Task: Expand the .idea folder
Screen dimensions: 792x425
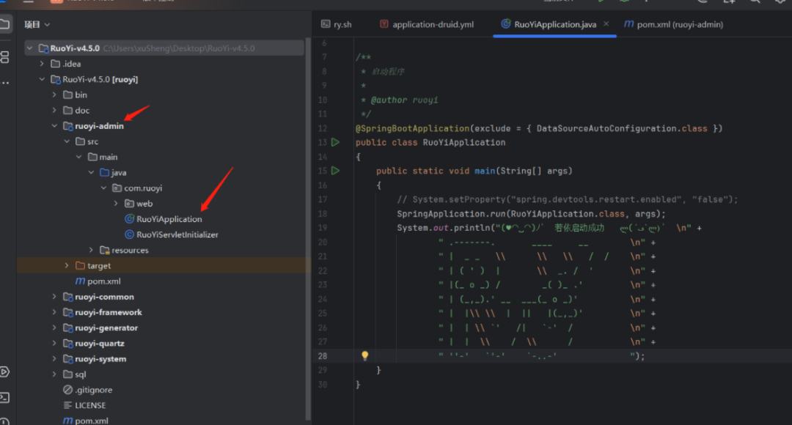Action: coord(42,64)
